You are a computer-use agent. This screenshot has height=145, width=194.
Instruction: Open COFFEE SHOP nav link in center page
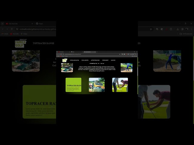tap(105, 60)
